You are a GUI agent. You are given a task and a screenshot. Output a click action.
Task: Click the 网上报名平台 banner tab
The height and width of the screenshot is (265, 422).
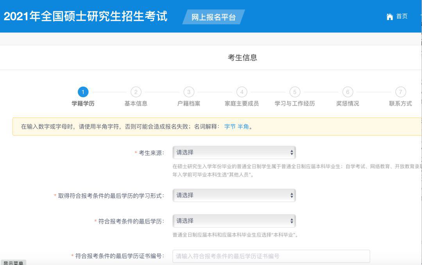click(213, 18)
